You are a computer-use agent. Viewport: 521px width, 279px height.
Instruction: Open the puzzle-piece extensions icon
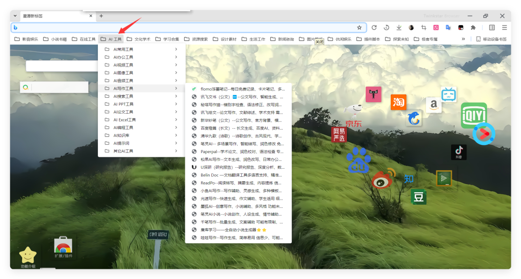click(473, 27)
